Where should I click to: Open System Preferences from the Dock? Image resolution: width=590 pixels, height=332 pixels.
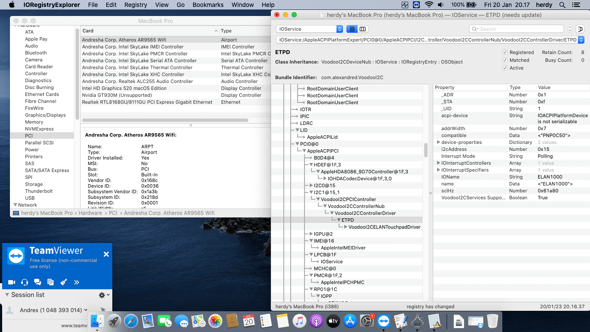pos(367,321)
